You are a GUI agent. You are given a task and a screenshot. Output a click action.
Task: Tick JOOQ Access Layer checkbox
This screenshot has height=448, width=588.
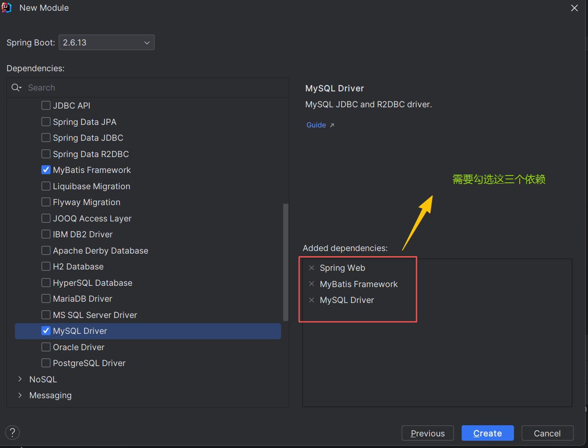46,218
